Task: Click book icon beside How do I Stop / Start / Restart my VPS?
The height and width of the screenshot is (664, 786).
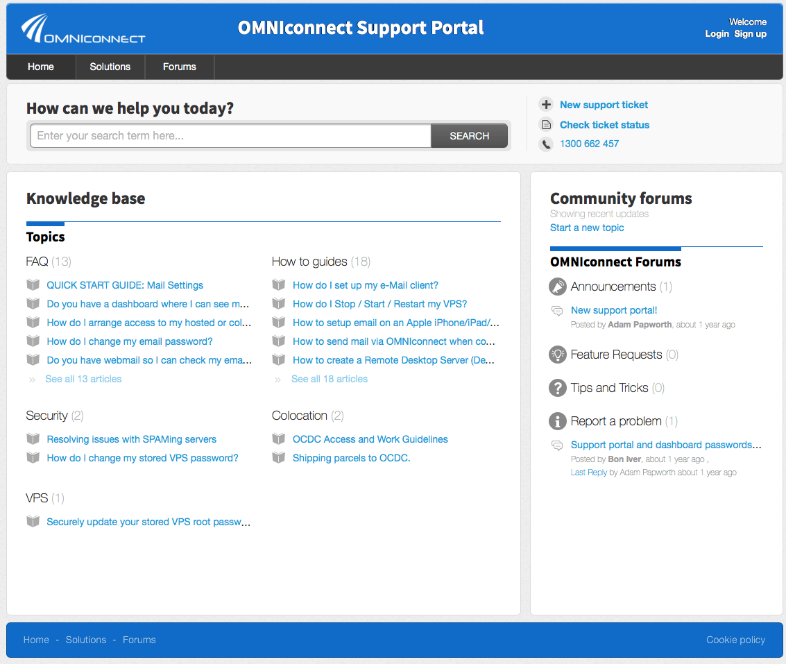Action: click(279, 303)
